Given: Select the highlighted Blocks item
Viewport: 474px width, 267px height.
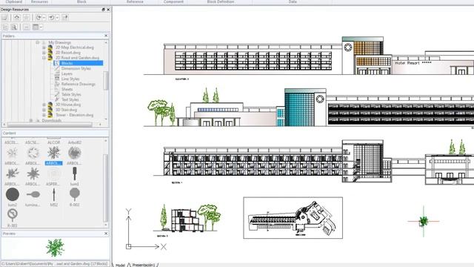Looking at the screenshot, I should pos(78,63).
